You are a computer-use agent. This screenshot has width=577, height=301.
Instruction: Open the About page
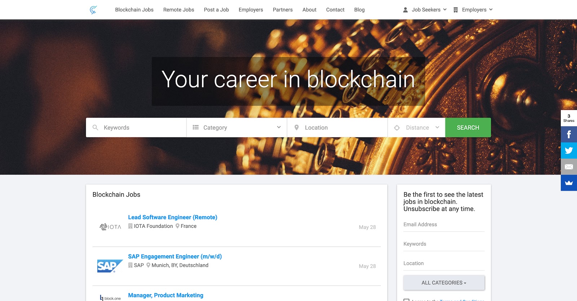(309, 10)
